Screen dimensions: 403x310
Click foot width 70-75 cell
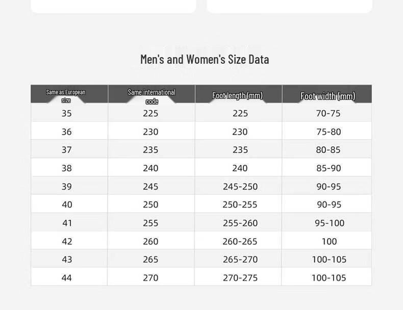click(327, 113)
